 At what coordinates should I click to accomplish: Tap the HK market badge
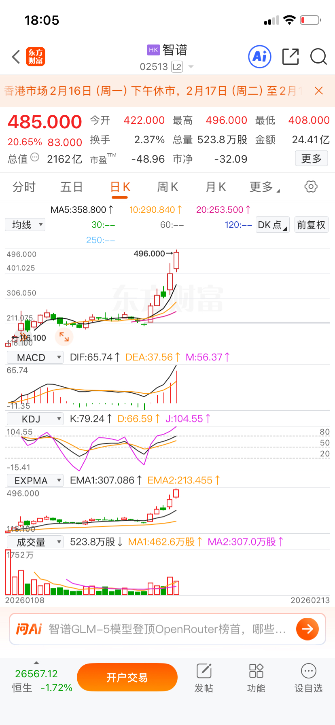(153, 50)
